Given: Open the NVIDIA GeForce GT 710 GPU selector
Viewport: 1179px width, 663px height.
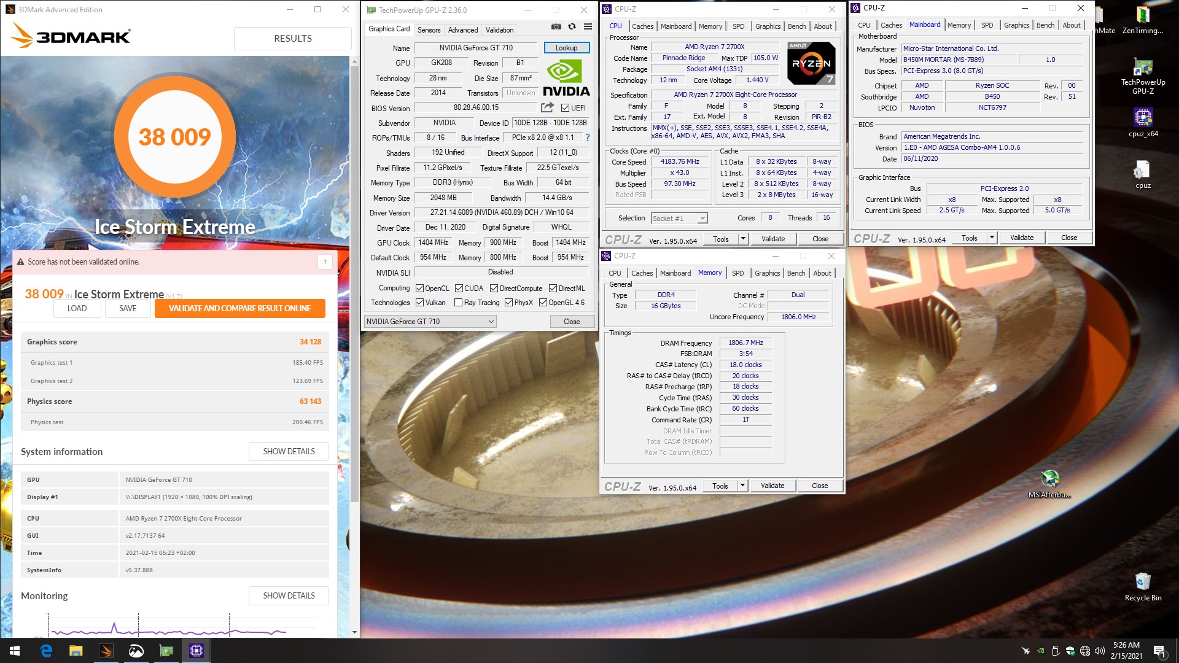Looking at the screenshot, I should 430,321.
